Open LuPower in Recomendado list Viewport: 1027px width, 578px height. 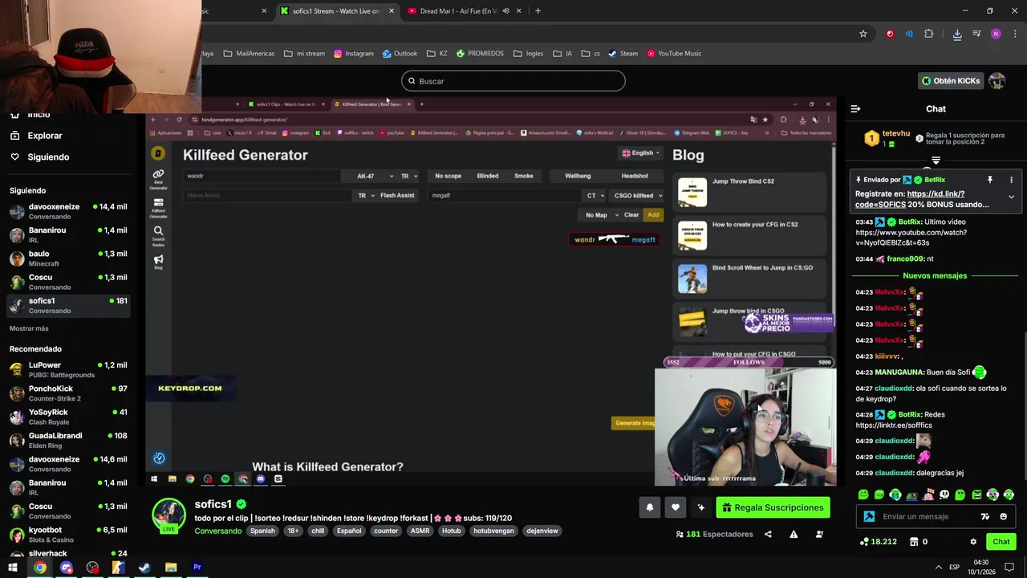point(68,370)
